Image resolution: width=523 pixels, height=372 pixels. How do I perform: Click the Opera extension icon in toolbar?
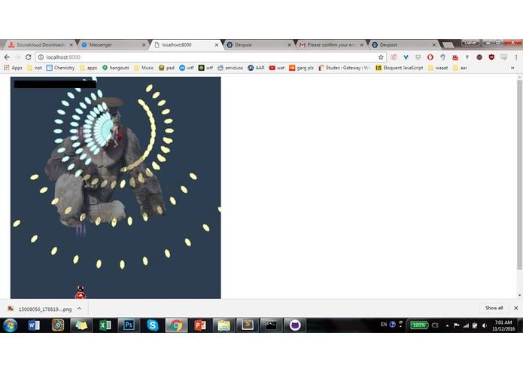click(430, 57)
